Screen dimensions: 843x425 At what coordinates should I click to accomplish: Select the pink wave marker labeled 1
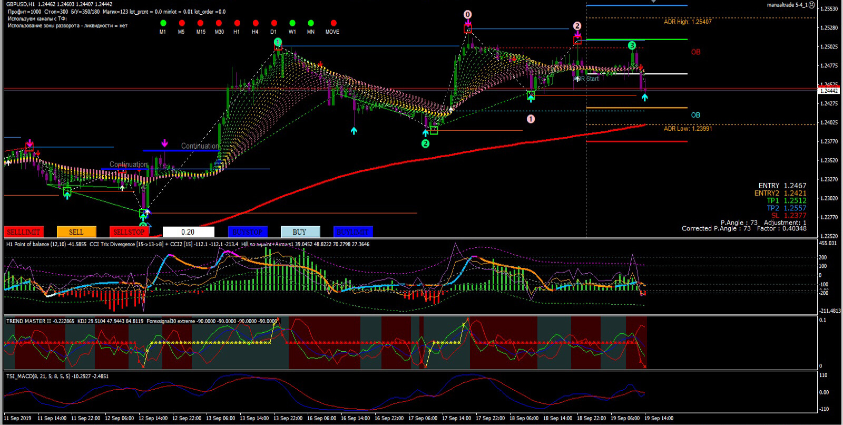click(531, 119)
